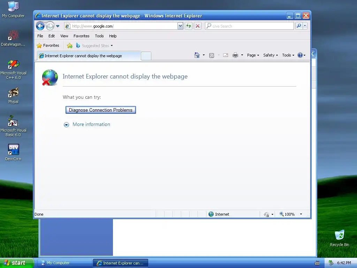Click the 'Done' status bar text

tap(39, 214)
